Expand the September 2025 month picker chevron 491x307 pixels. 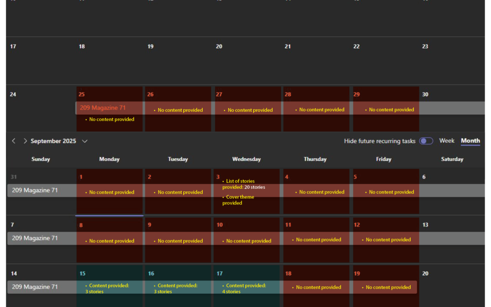click(x=85, y=141)
